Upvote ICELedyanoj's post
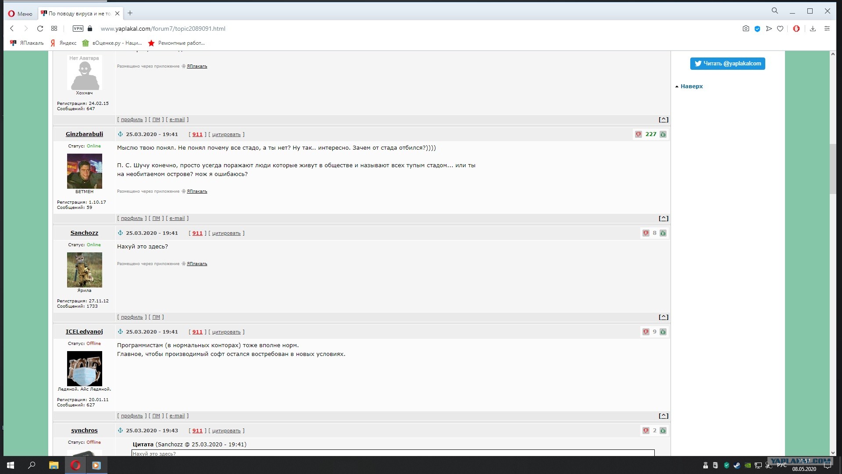 tap(663, 332)
